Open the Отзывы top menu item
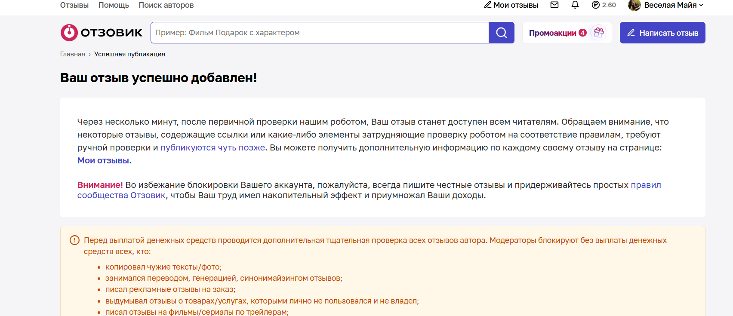 [x=74, y=5]
